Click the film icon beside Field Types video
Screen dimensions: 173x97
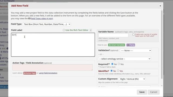(29, 19)
